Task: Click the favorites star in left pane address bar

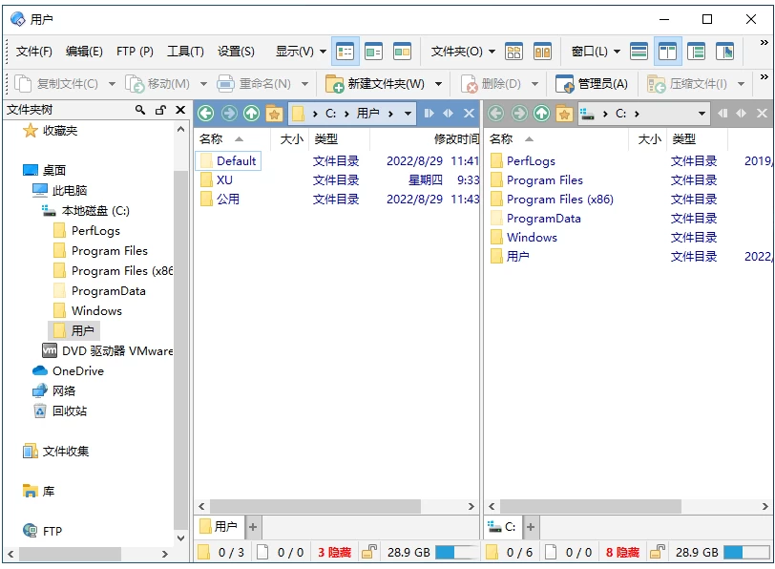Action: [275, 113]
